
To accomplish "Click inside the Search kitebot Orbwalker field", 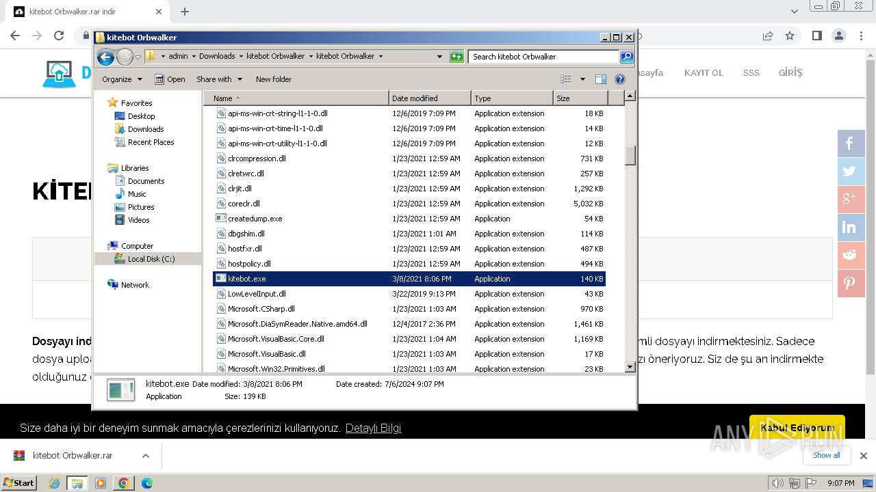I will (x=544, y=57).
